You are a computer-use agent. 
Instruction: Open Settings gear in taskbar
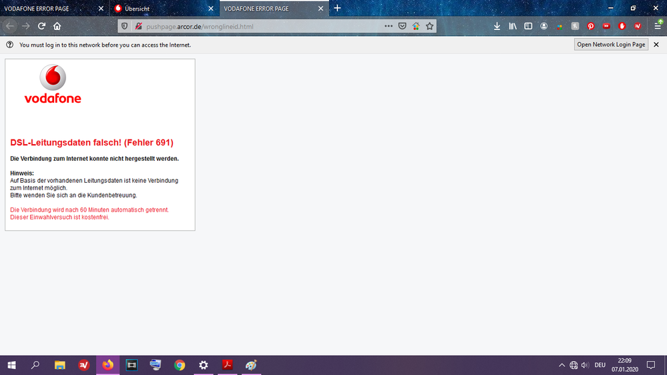click(x=204, y=365)
